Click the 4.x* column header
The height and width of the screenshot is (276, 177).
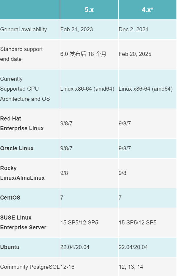tap(147, 10)
